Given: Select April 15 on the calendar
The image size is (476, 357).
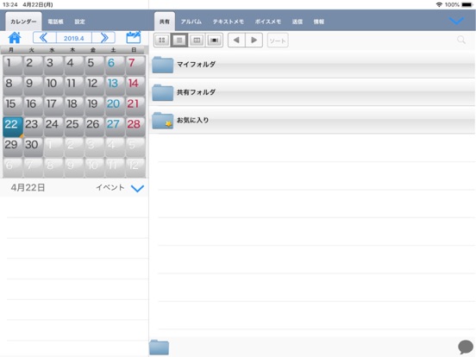Looking at the screenshot, I should 13,106.
